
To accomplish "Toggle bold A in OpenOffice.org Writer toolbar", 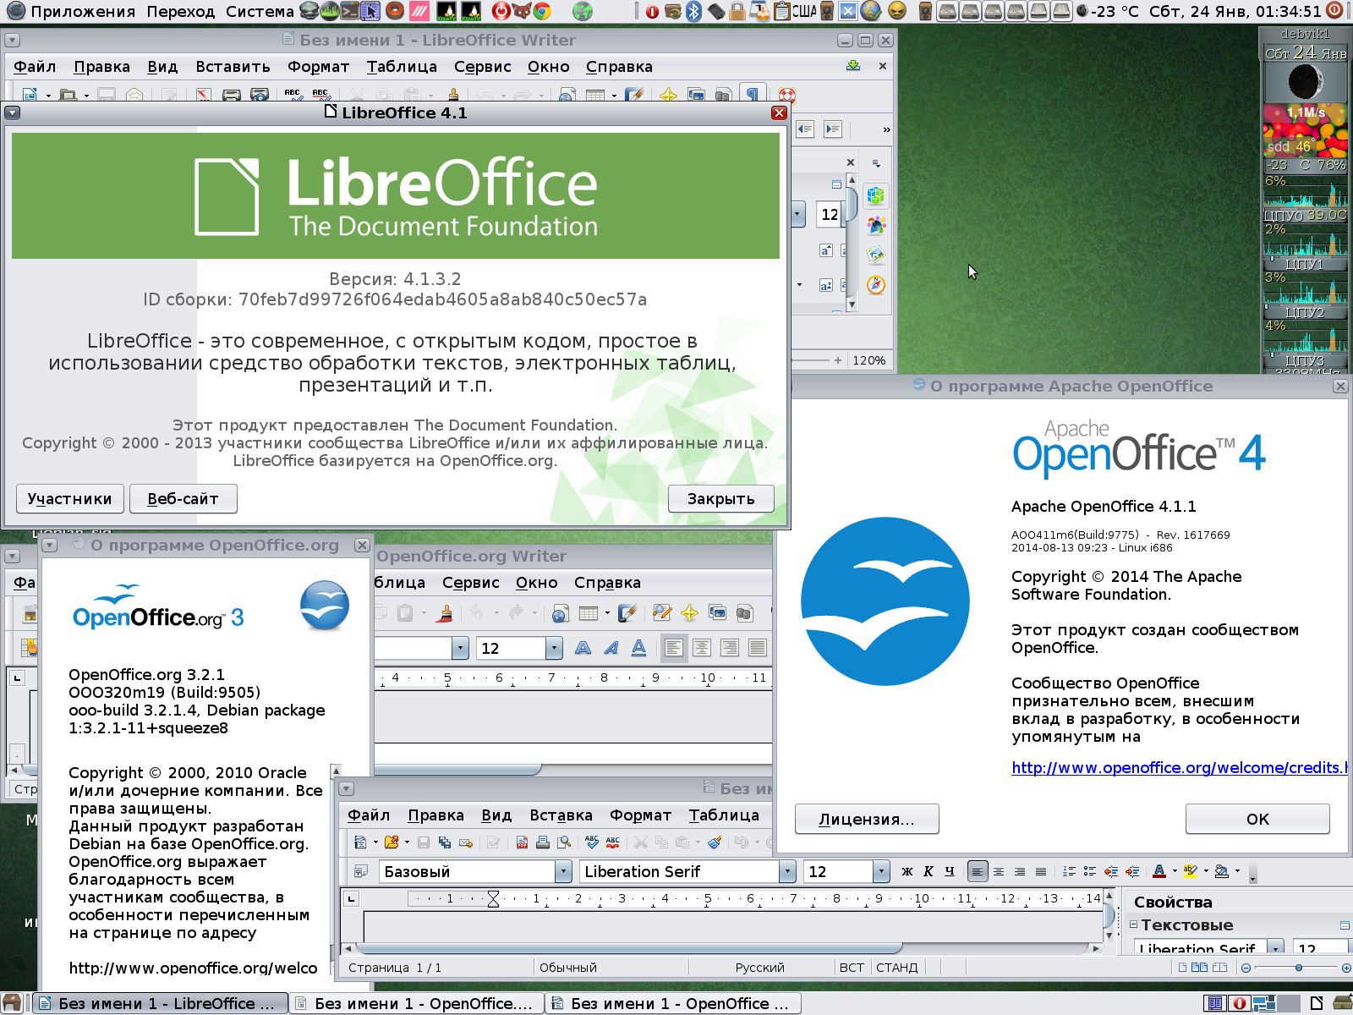I will (583, 648).
